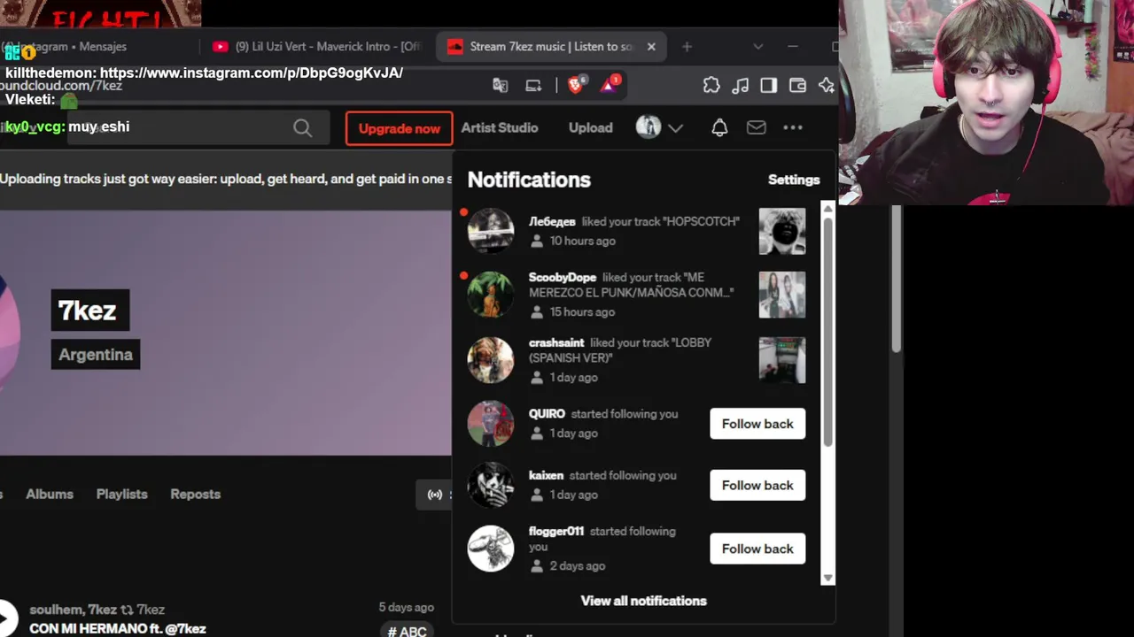The image size is (1134, 637).
Task: Click the Leo AI sparkle icon
Action: [827, 85]
